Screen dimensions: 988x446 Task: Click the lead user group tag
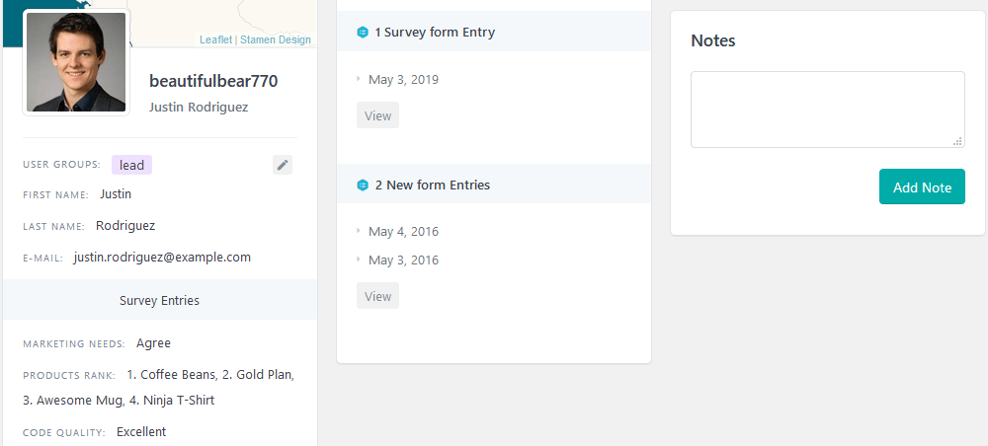tap(132, 165)
